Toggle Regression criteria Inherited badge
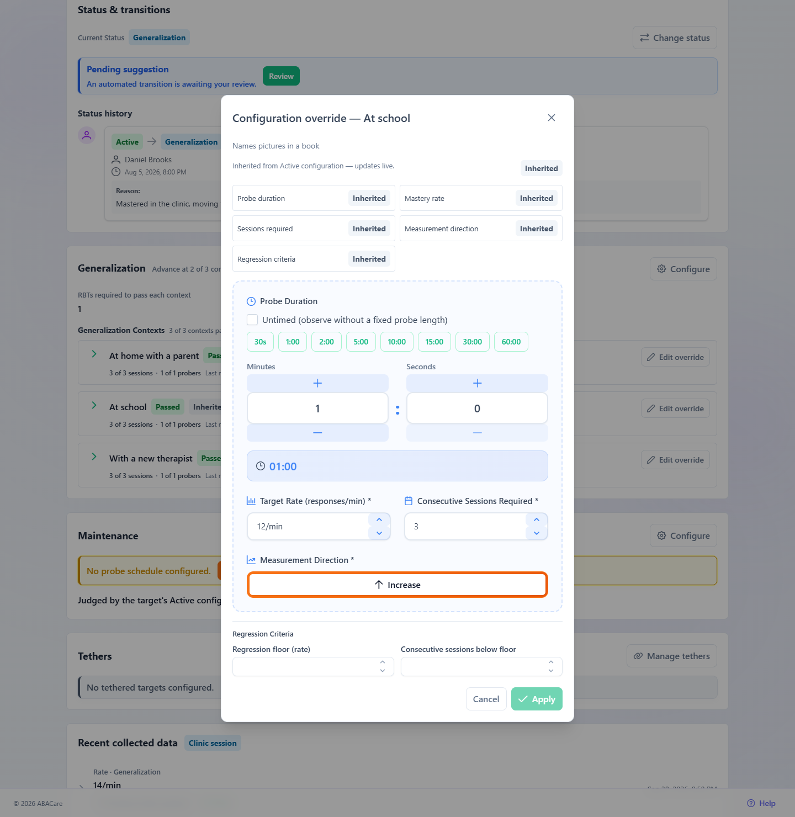 [x=369, y=259]
